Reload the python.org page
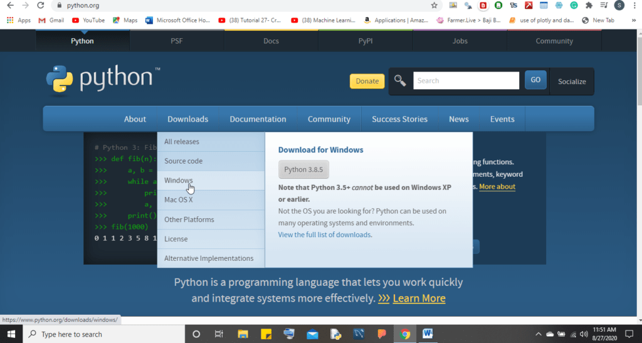Viewport: 642px width, 343px height. coord(40,5)
